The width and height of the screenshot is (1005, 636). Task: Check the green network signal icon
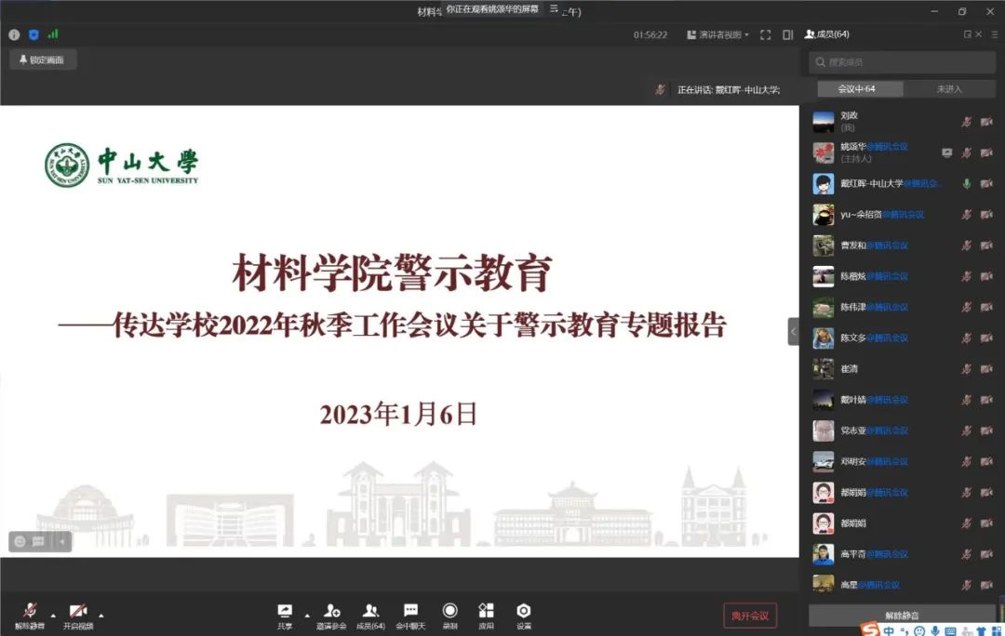coord(53,34)
